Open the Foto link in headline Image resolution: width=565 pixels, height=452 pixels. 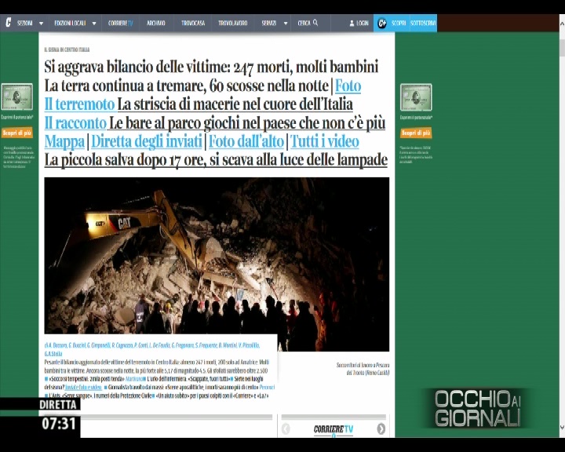348,86
